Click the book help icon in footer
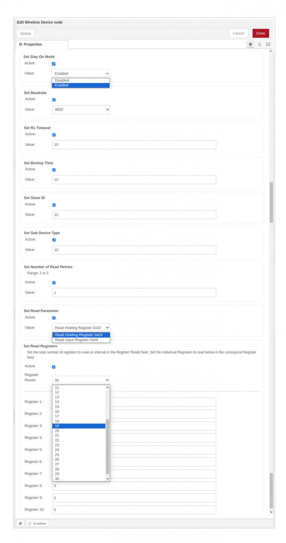 coord(20,523)
